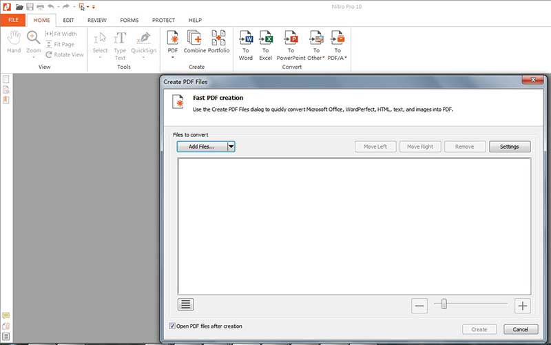Convert To Excel
The image size is (551, 345).
[x=266, y=45]
